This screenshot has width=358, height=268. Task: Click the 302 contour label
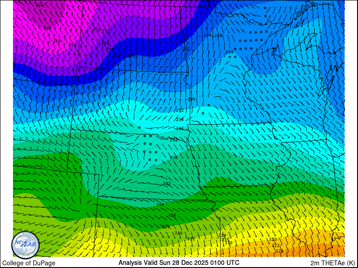click(167, 184)
